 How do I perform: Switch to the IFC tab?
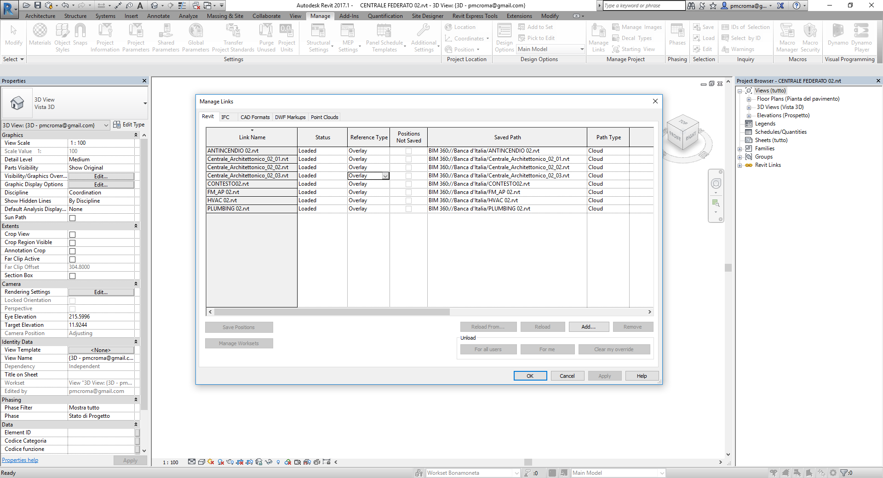tap(226, 117)
